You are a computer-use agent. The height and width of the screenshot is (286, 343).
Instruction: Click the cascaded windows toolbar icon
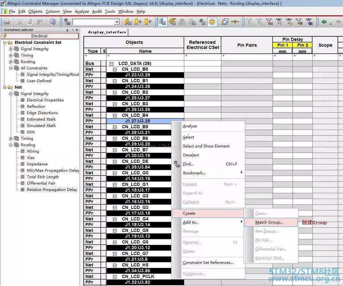point(225,22)
